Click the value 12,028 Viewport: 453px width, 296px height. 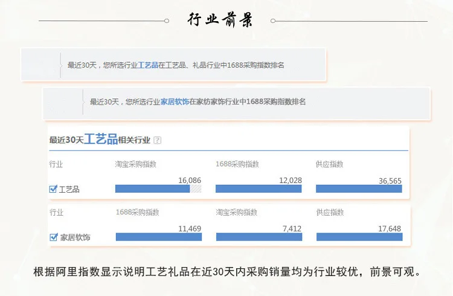tap(291, 181)
